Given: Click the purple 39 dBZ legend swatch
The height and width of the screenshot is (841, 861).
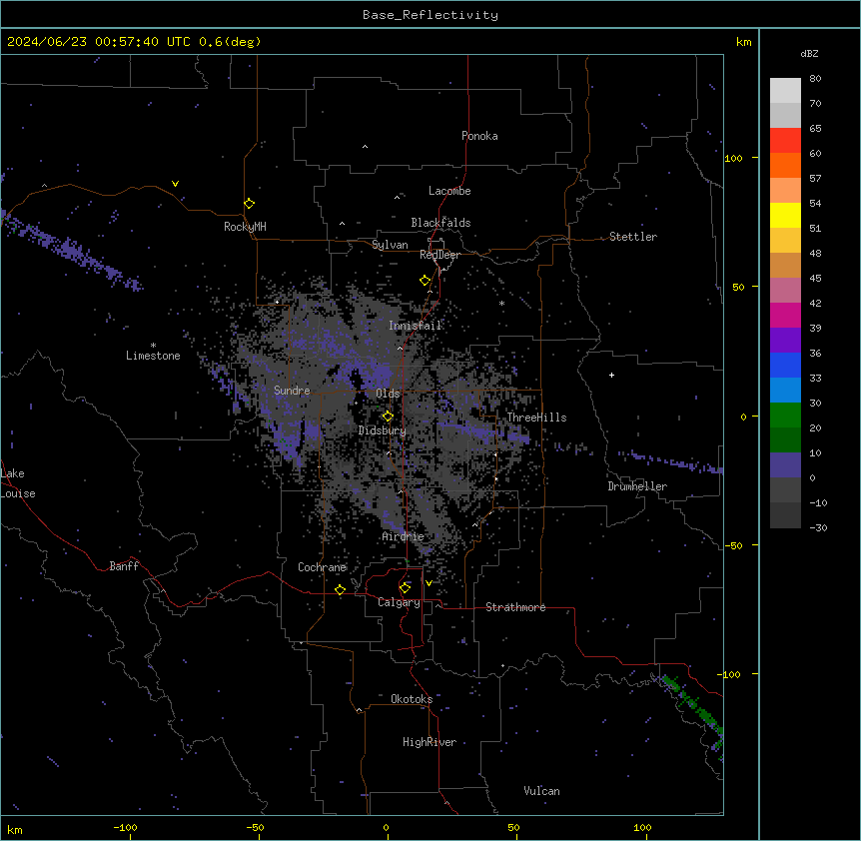Looking at the screenshot, I should click(785, 341).
